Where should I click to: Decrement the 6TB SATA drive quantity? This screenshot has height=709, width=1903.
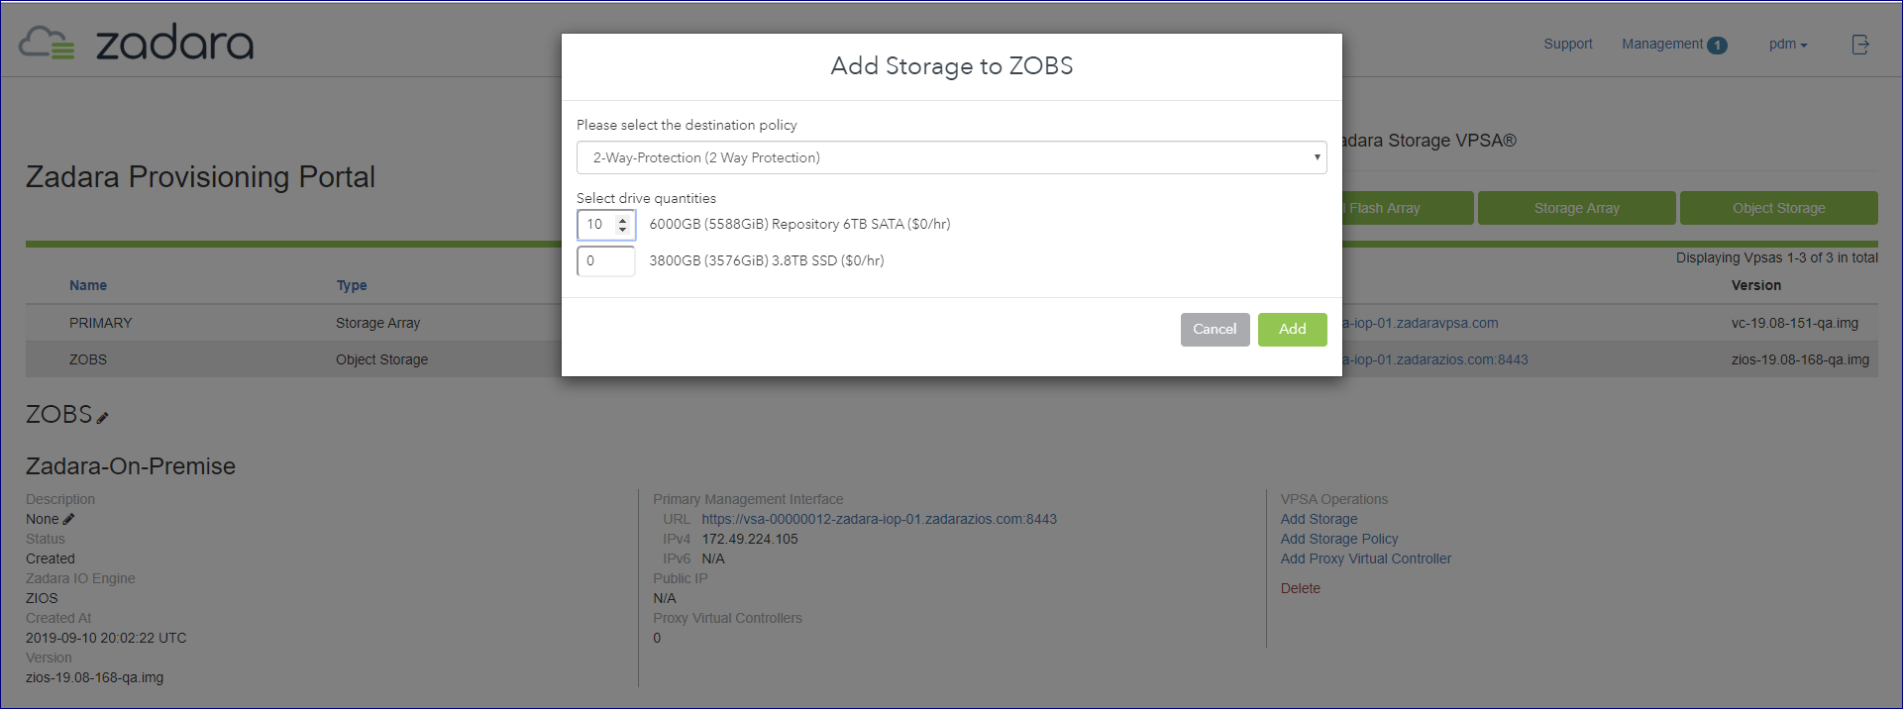(x=622, y=230)
